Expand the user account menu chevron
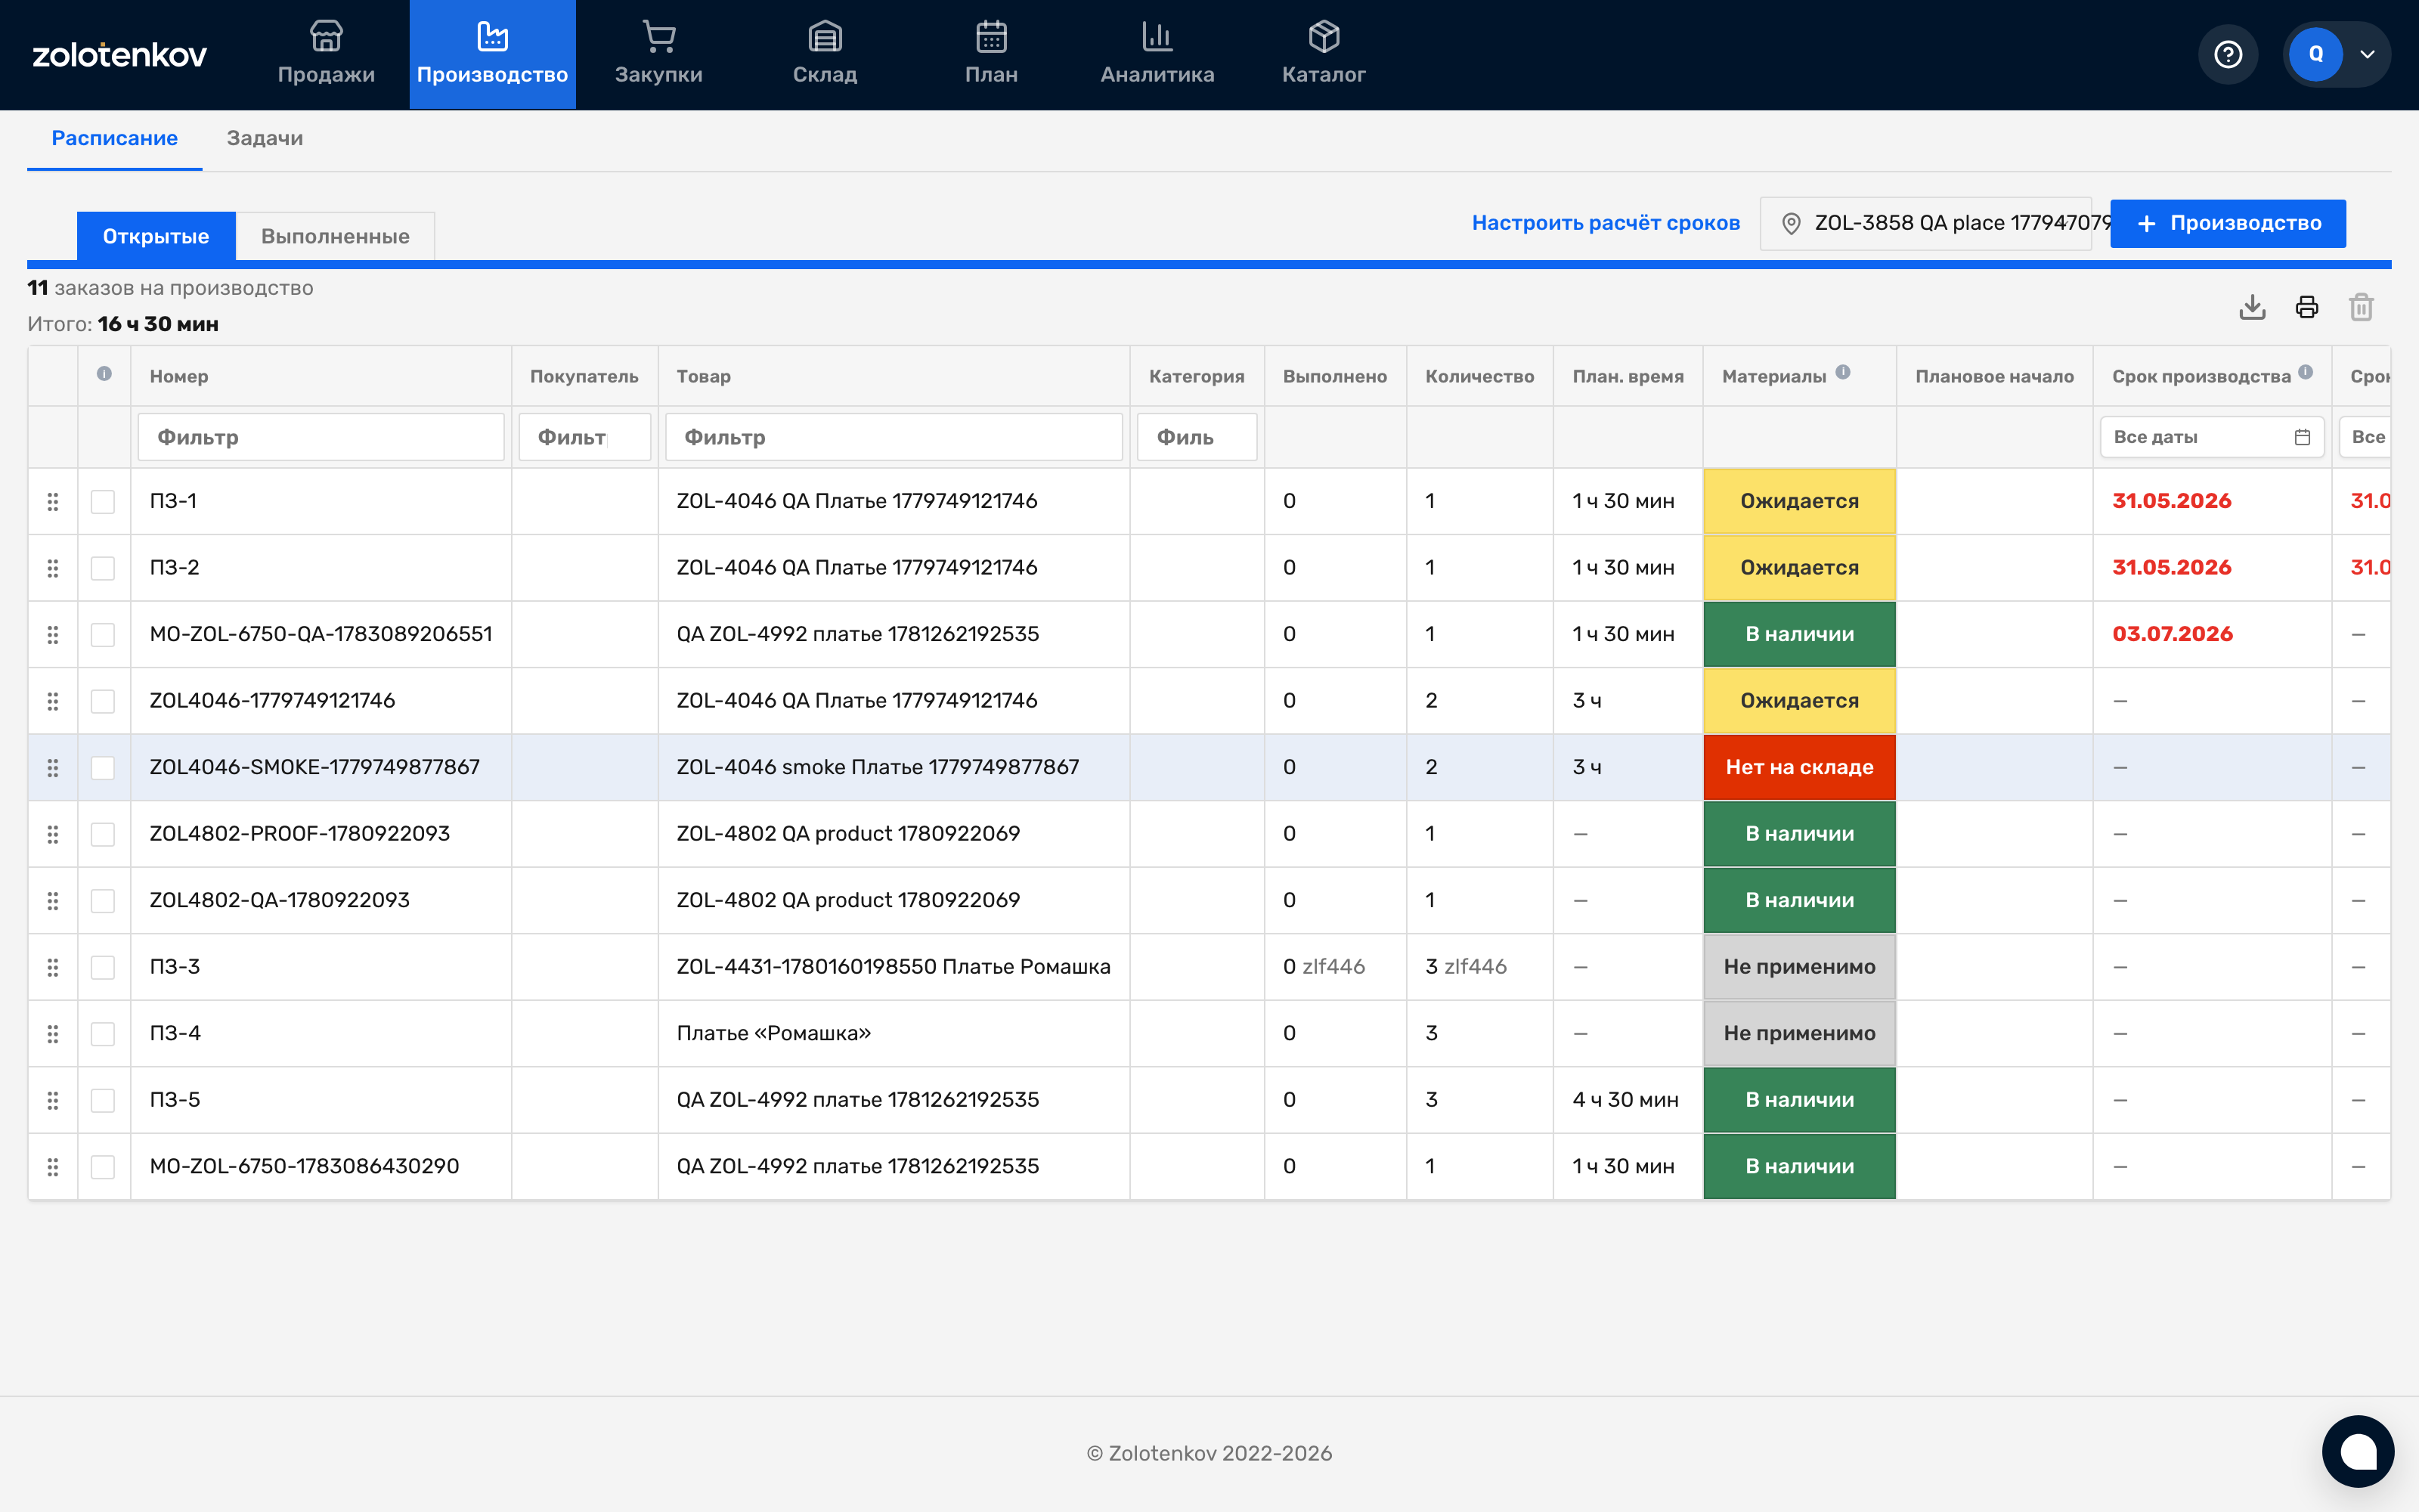Viewport: 2419px width, 1512px height. click(x=2367, y=54)
